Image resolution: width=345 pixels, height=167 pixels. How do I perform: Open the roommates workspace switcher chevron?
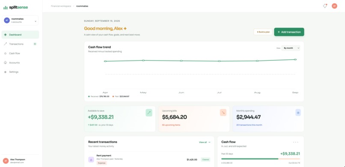(36, 21)
